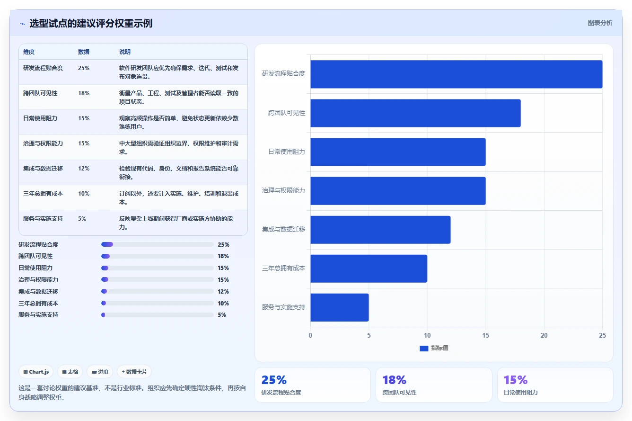Screen dimensions: 632x421
Task: Click the 集成与数据迁移 bar in the chart
Action: 380,230
